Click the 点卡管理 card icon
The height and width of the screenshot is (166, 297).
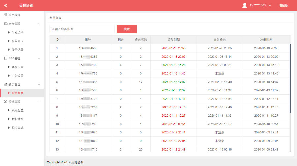5,24
